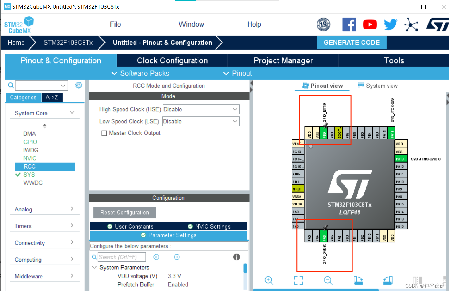Click the PA5 pin on the chip
The height and width of the screenshot is (291, 449).
point(324,236)
